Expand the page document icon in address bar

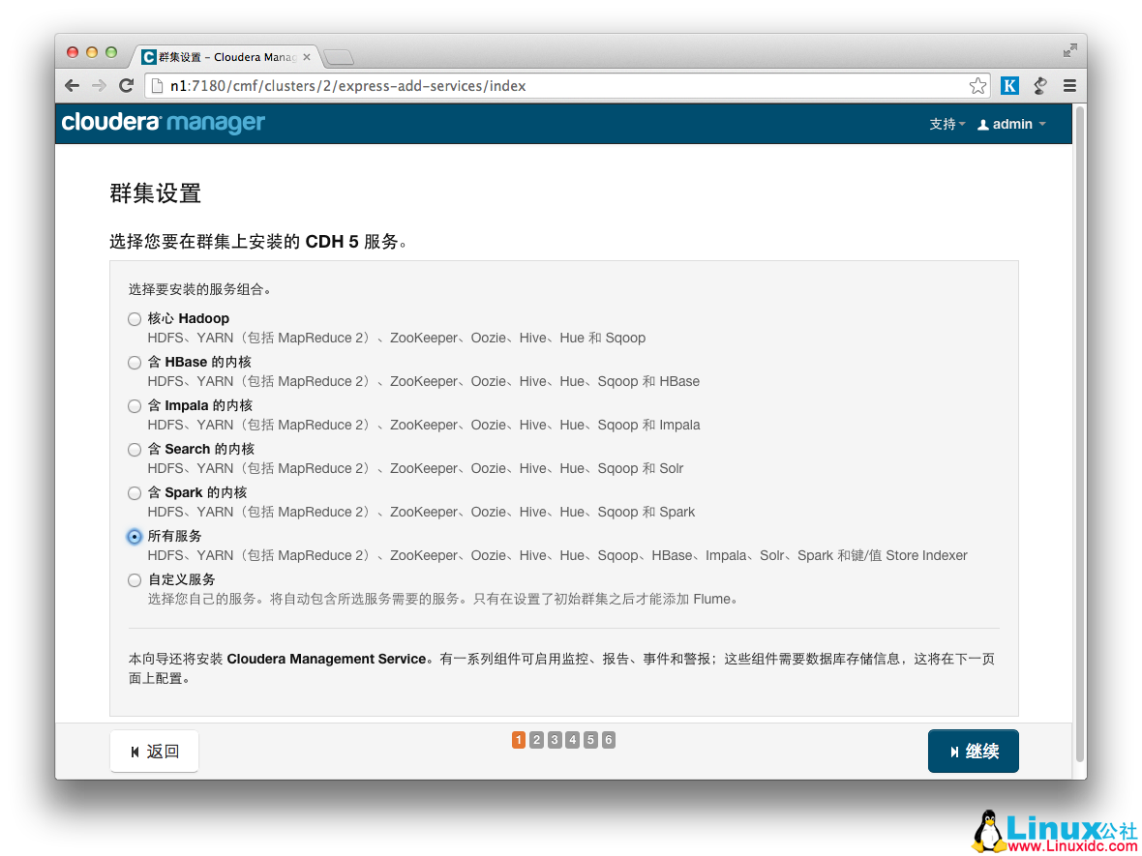point(157,85)
